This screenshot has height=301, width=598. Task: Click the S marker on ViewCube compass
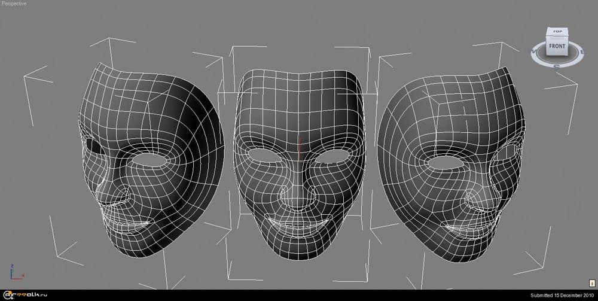coord(556,65)
